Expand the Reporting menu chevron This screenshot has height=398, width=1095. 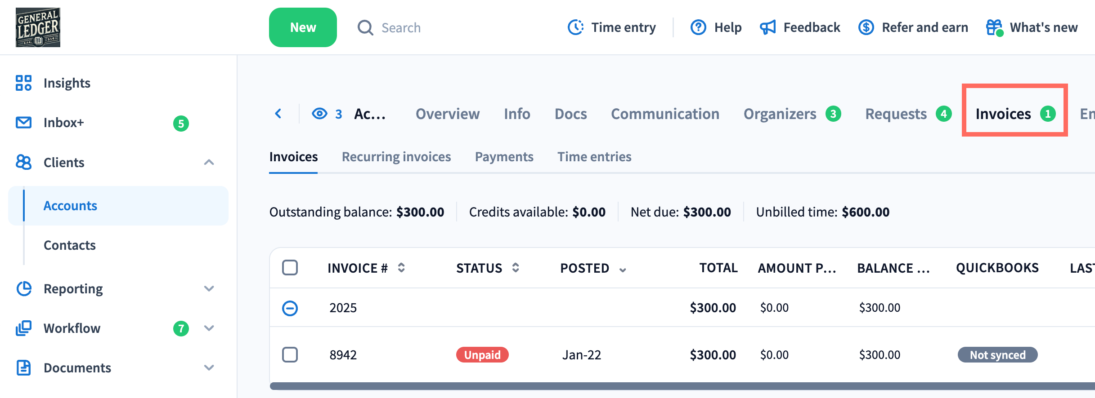click(209, 289)
